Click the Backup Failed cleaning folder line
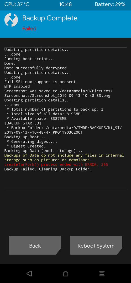The height and width of the screenshot is (283, 131). click(48, 169)
